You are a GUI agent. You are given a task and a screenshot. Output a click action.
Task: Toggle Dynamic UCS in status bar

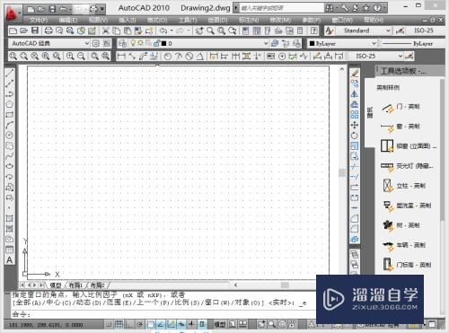[171, 324]
